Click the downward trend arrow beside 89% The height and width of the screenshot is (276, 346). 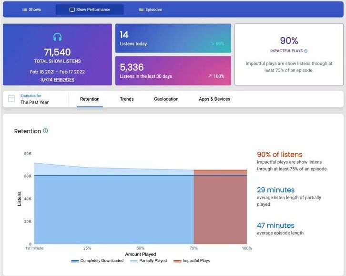click(212, 44)
